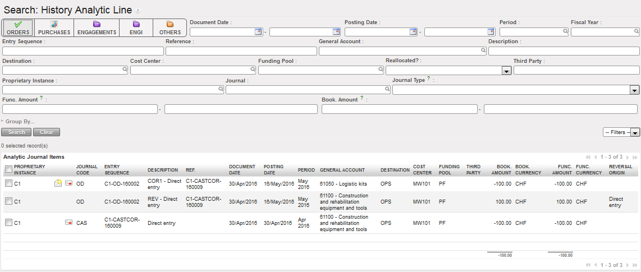Click the yellow envelope icon in first row
Viewport: 641px width, 272px height.
[x=58, y=183]
